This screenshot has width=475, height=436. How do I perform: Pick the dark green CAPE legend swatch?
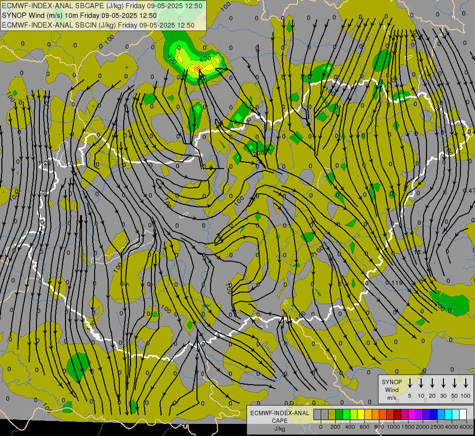(x=339, y=414)
